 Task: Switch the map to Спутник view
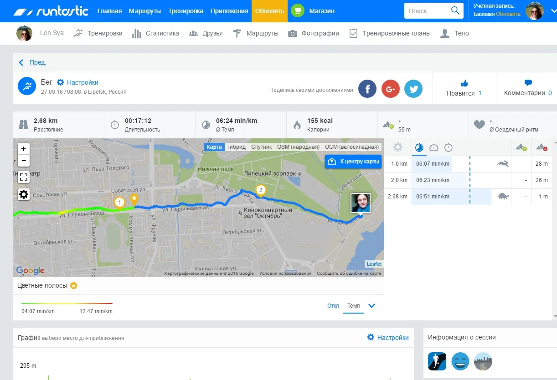tap(261, 147)
